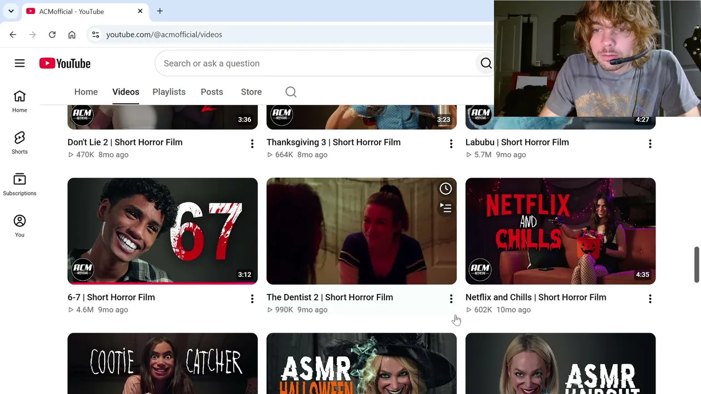The image size is (701, 394).
Task: Open options menu for 6-7 video
Action: [x=252, y=299]
